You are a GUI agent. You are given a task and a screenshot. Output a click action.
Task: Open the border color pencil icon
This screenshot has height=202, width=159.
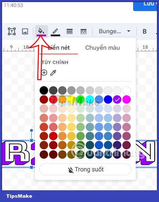pos(55,32)
